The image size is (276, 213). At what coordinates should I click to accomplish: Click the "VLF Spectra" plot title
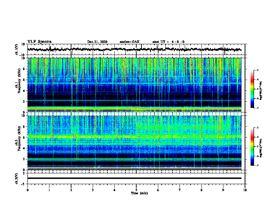[39, 42]
